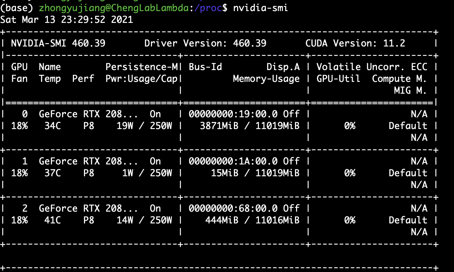The image size is (454, 272).
Task: Click the GPU index "1" in the second row
Action: tap(25, 161)
